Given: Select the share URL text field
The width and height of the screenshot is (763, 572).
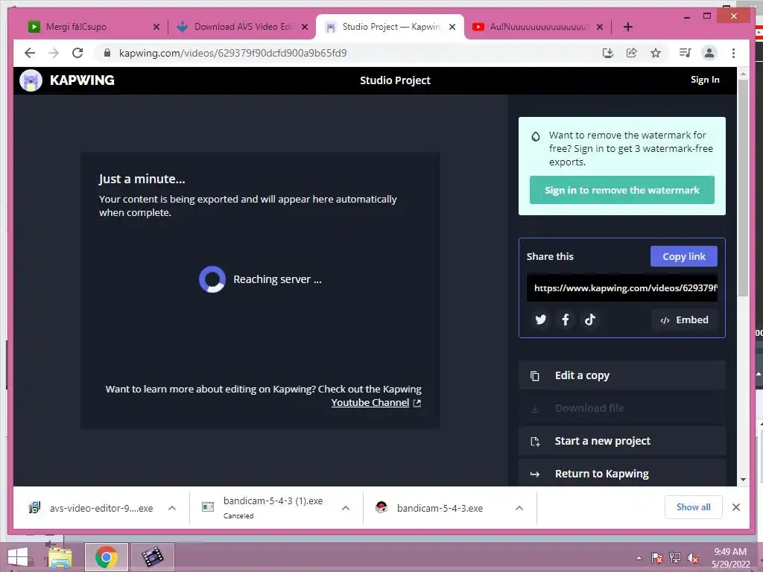Looking at the screenshot, I should tap(622, 288).
